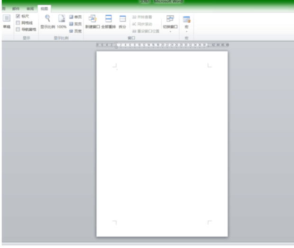Click the right indent marker on ruler
This screenshot has height=248, width=294.
coord(208,46)
